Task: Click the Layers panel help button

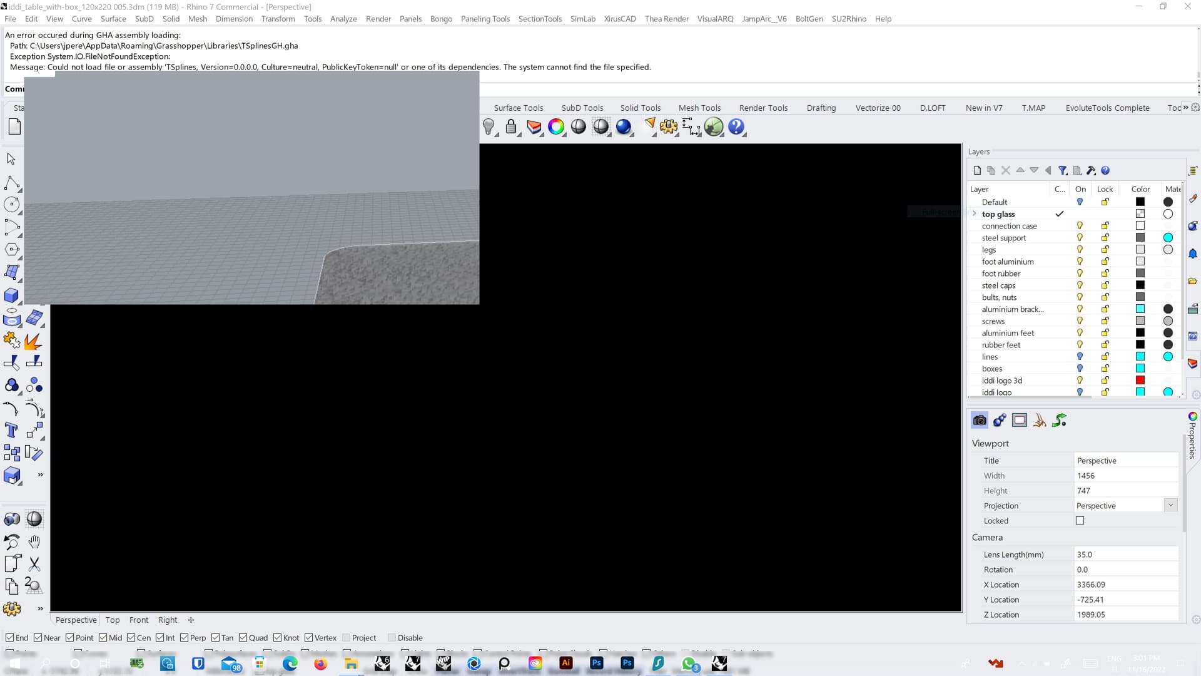Action: (1105, 170)
